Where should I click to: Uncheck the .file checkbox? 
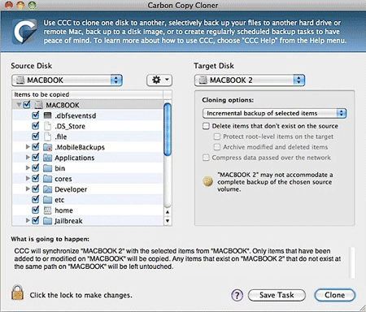tap(35, 136)
